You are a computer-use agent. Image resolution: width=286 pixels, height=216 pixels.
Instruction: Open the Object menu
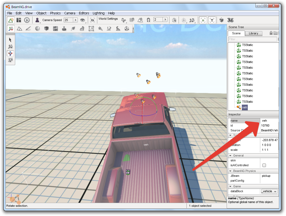[41, 13]
